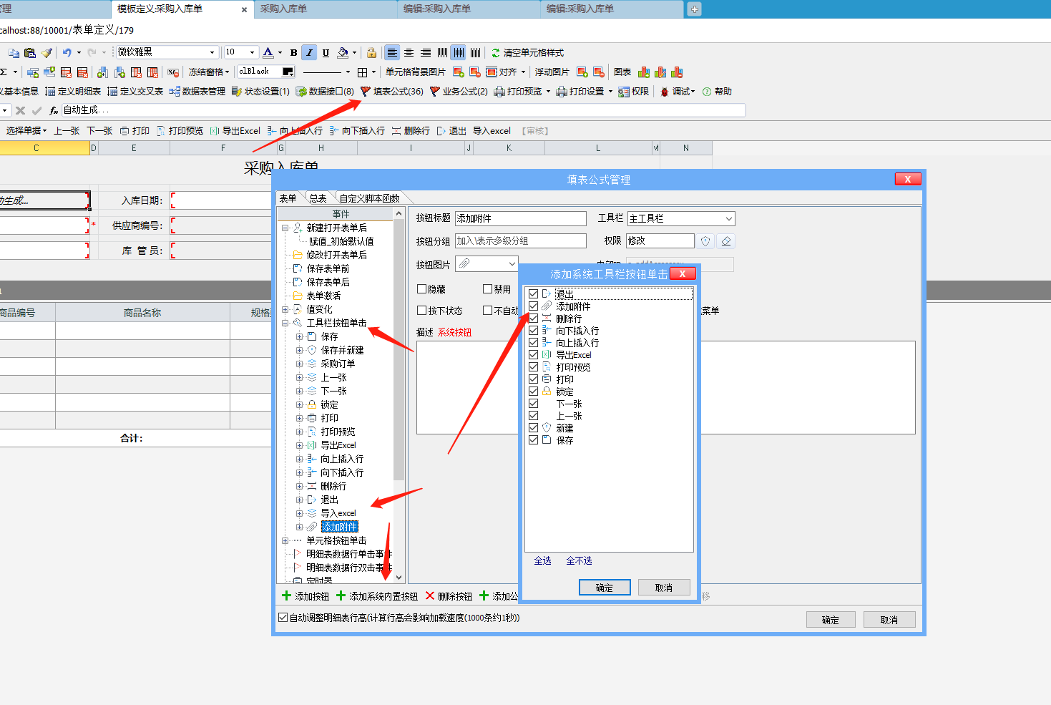The image size is (1051, 705).
Task: Open 业务公式(2) in toolbar
Action: pos(459,91)
